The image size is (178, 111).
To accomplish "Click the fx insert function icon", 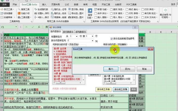I will pyautogui.click(x=39, y=27).
